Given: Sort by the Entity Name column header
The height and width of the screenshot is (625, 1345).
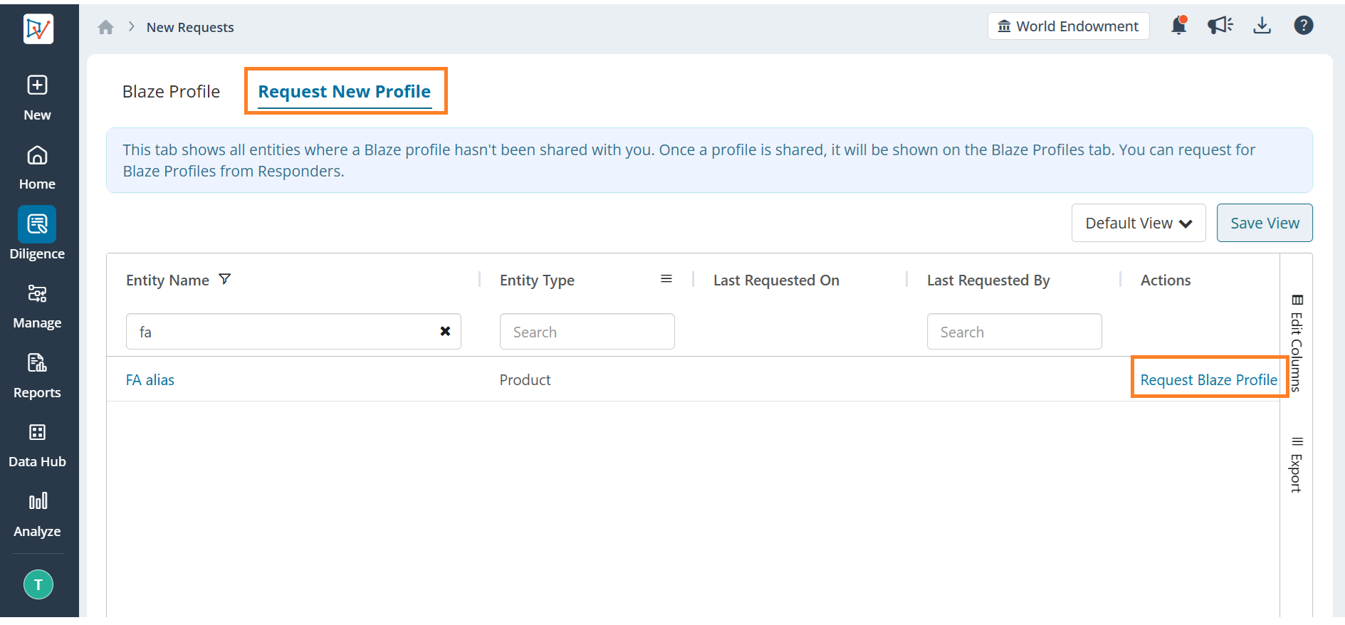Looking at the screenshot, I should tap(167, 280).
